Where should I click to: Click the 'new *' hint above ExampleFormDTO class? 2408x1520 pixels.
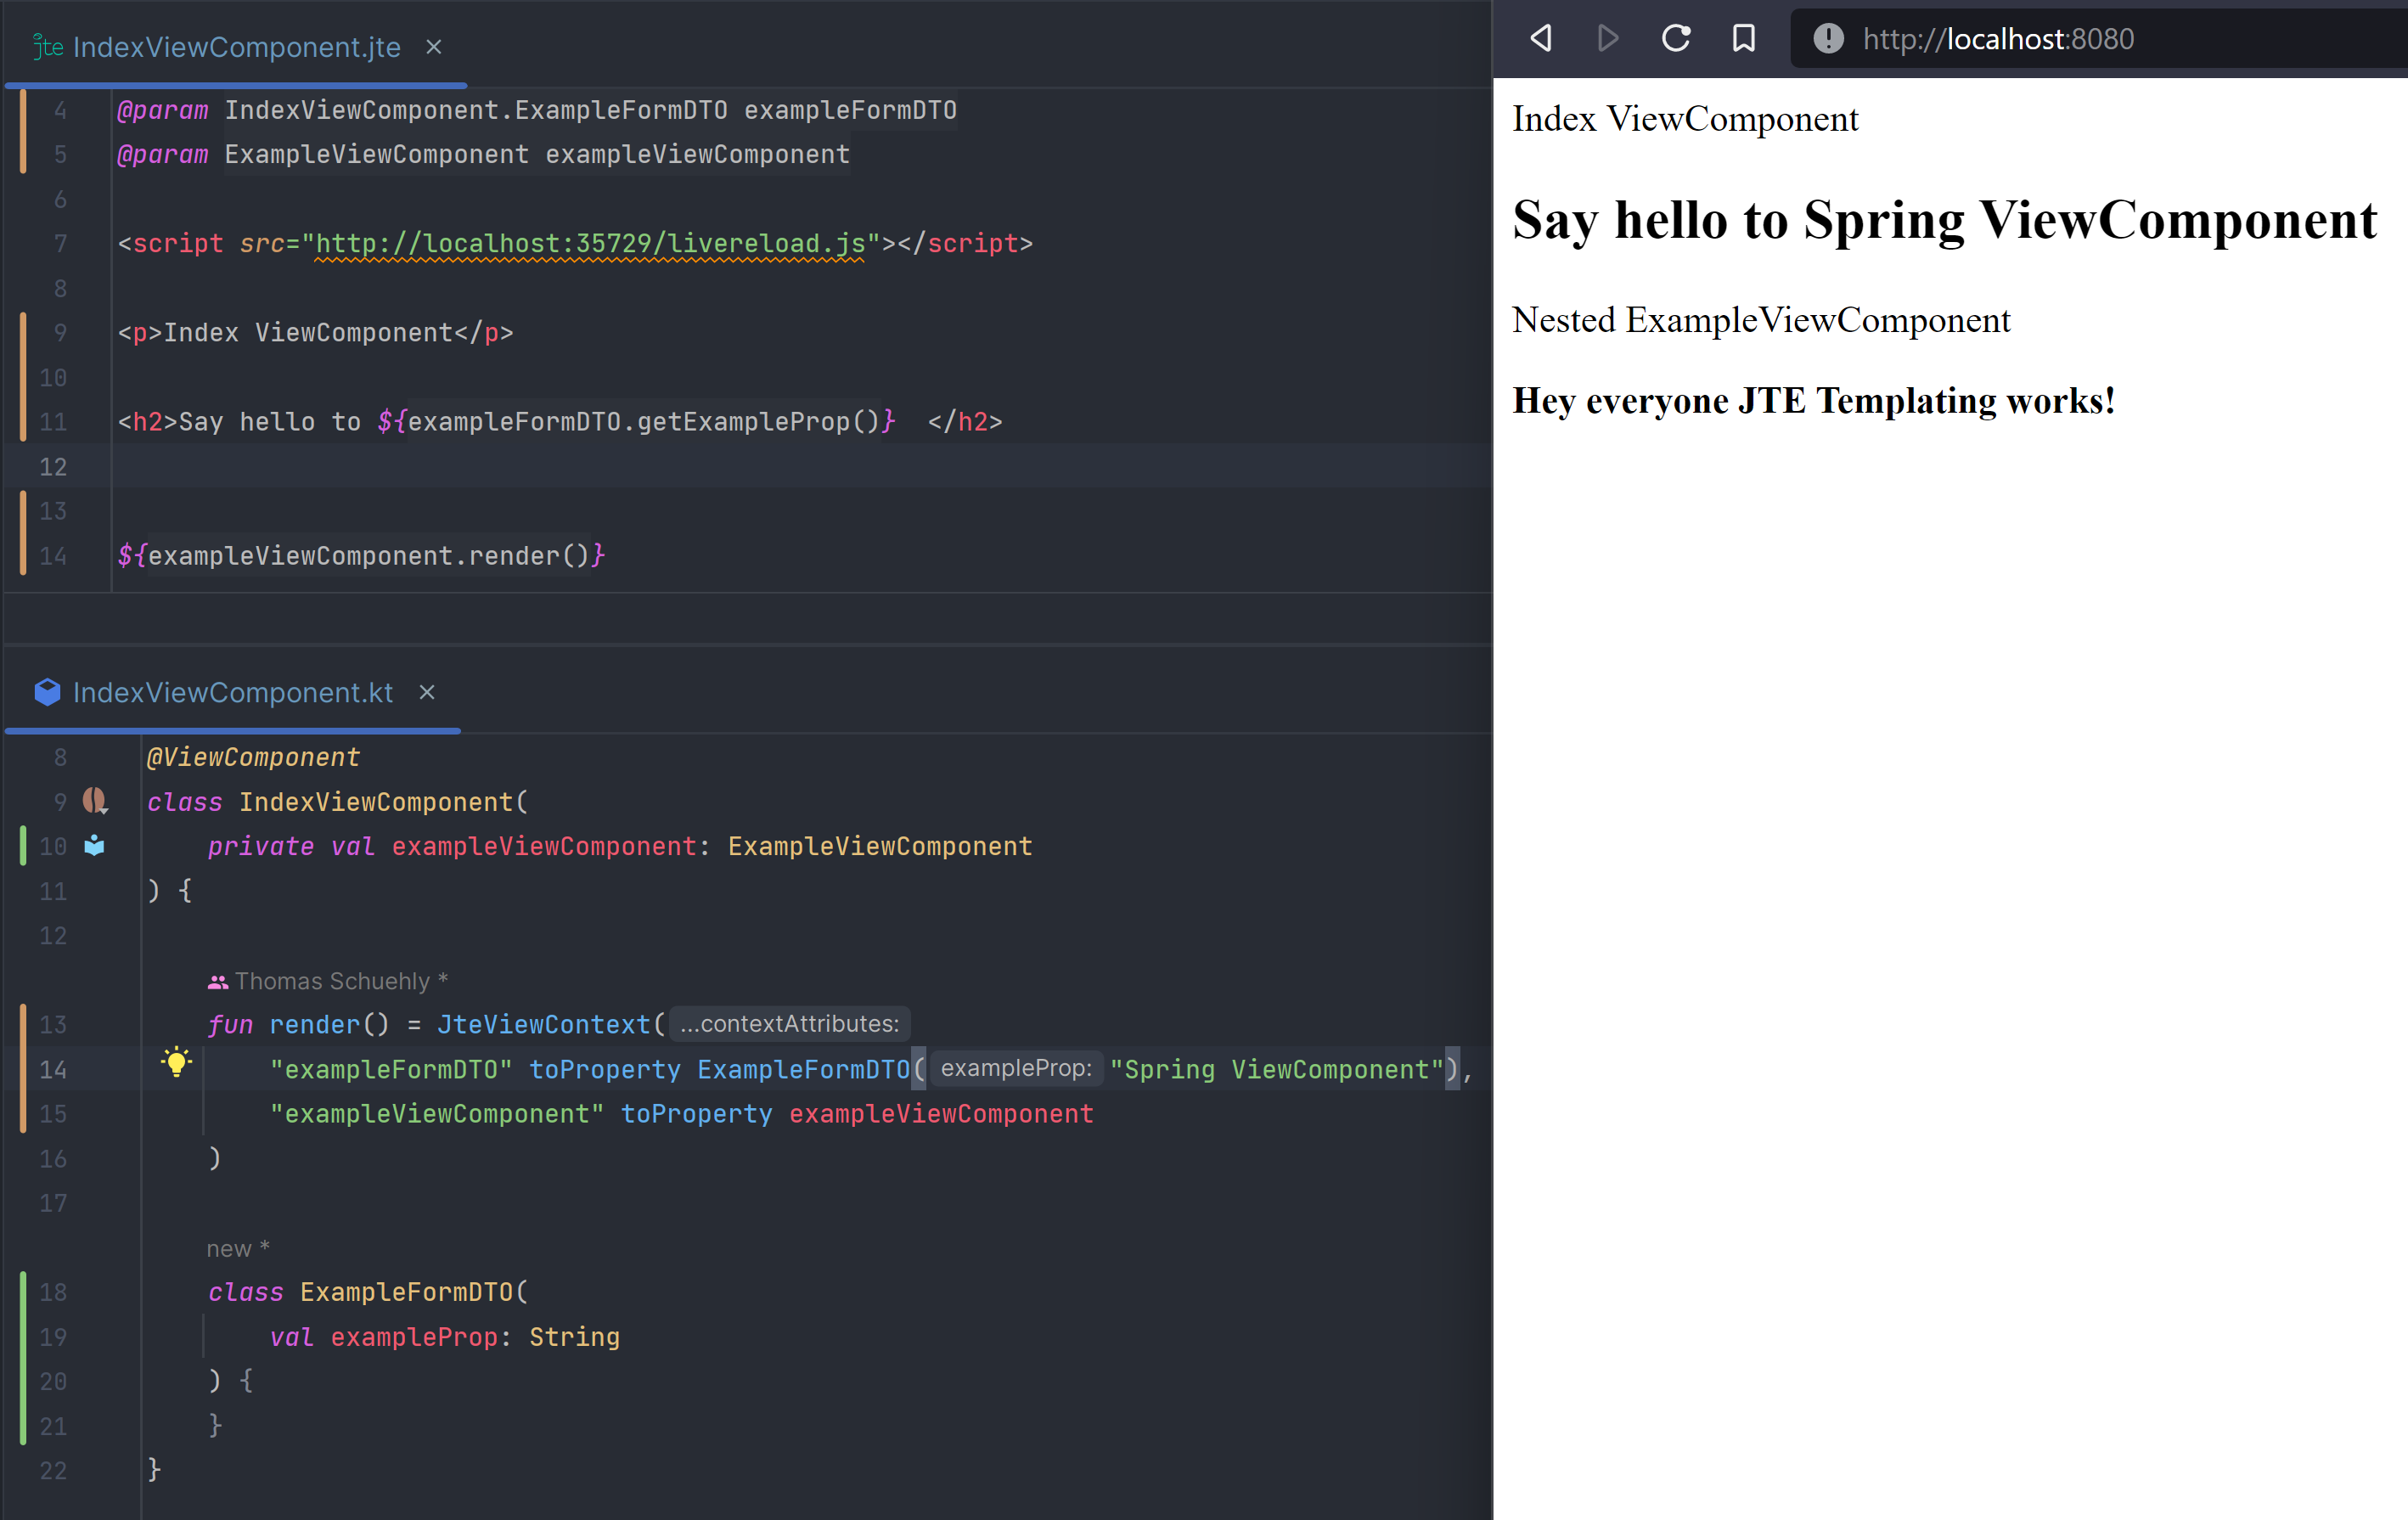point(237,1248)
